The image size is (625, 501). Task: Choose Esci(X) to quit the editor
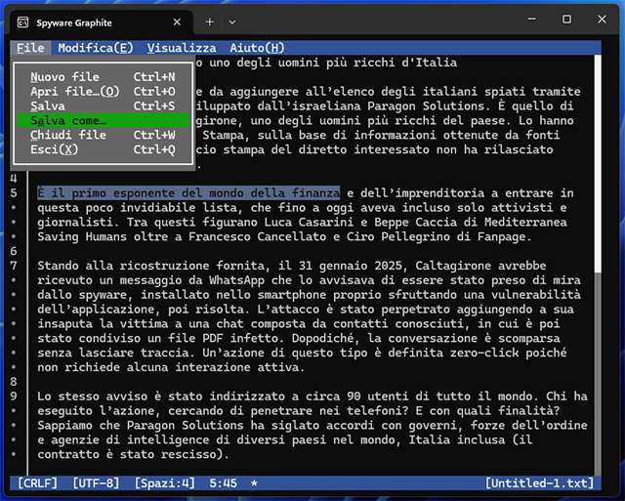click(103, 149)
